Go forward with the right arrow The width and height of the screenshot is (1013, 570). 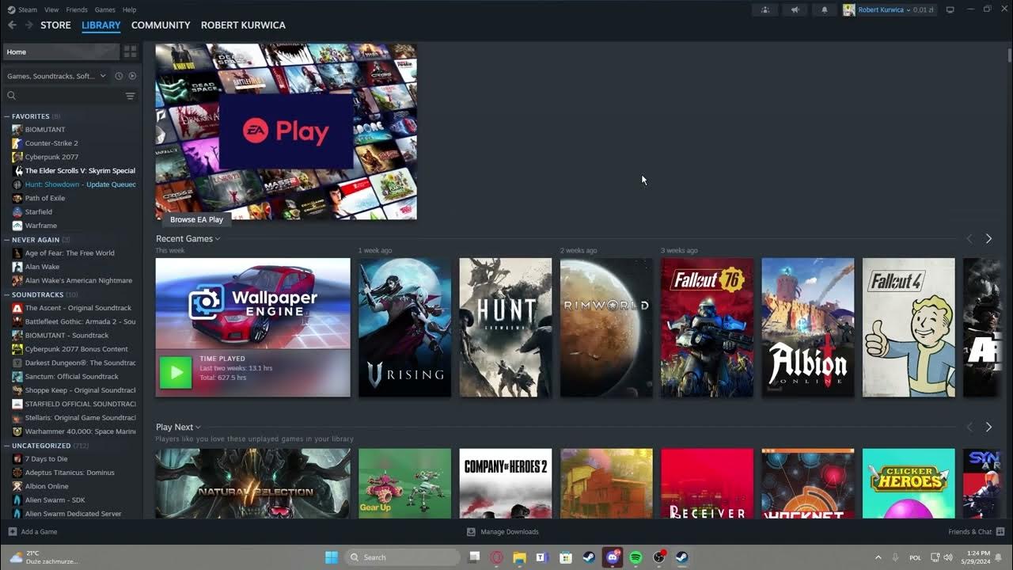click(x=28, y=25)
